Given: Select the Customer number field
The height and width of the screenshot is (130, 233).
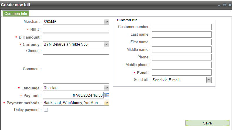Looking at the screenshot, I should point(181,27).
